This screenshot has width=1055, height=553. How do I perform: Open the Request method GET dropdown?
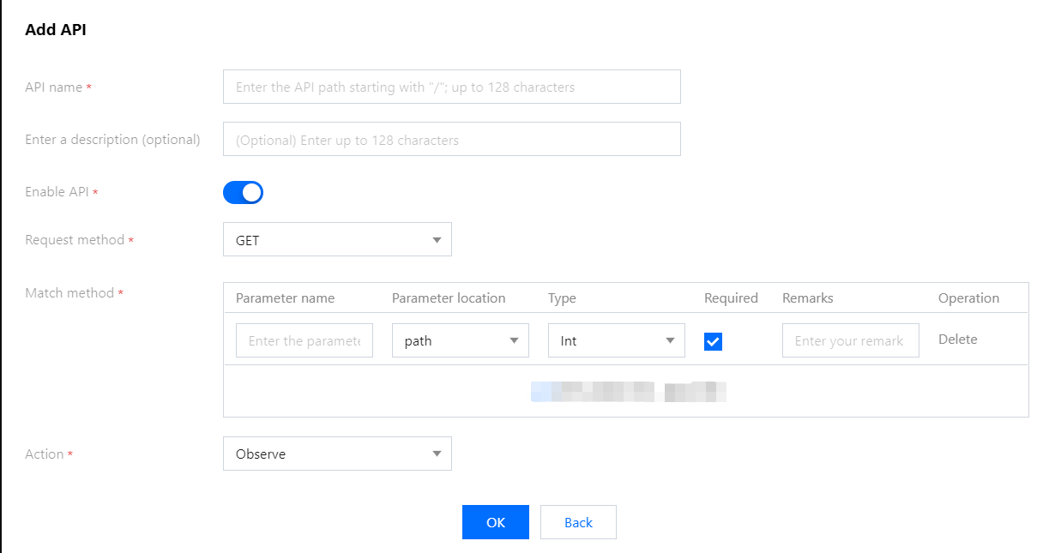click(x=337, y=240)
